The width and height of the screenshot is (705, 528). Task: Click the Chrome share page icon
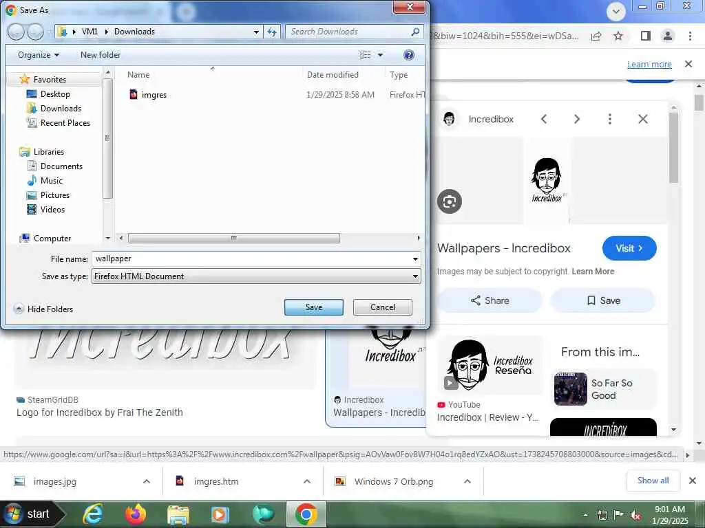pyautogui.click(x=596, y=36)
